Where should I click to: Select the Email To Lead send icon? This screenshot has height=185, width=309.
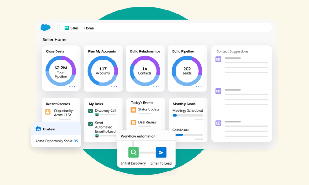tap(161, 152)
